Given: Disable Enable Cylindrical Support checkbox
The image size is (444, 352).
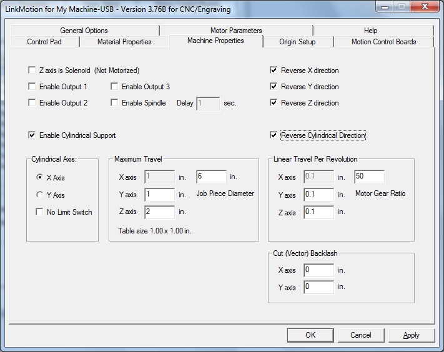Looking at the screenshot, I should (x=32, y=135).
